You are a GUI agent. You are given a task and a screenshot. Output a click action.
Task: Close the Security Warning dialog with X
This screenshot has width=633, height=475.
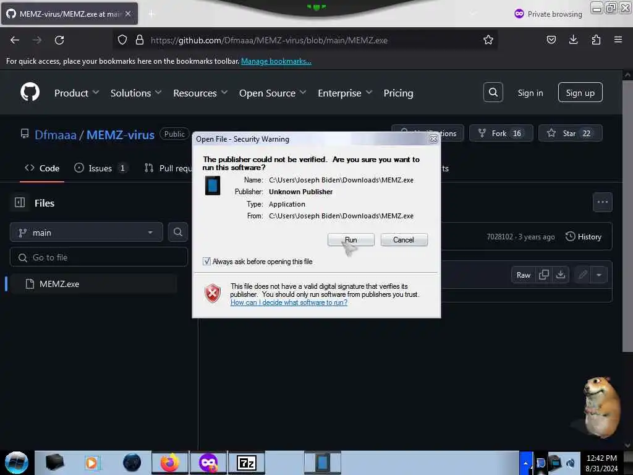tap(433, 139)
